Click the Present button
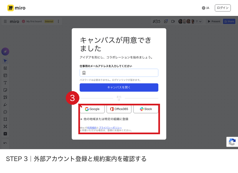The height and width of the screenshot is (173, 238). click(x=214, y=22)
